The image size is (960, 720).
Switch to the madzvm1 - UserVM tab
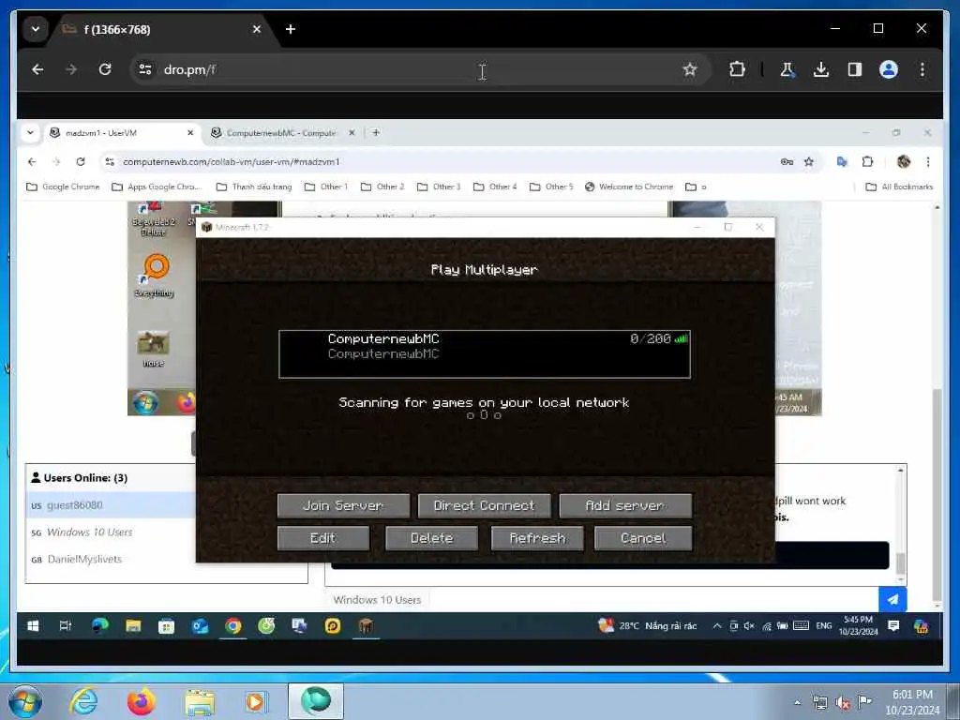pyautogui.click(x=122, y=132)
